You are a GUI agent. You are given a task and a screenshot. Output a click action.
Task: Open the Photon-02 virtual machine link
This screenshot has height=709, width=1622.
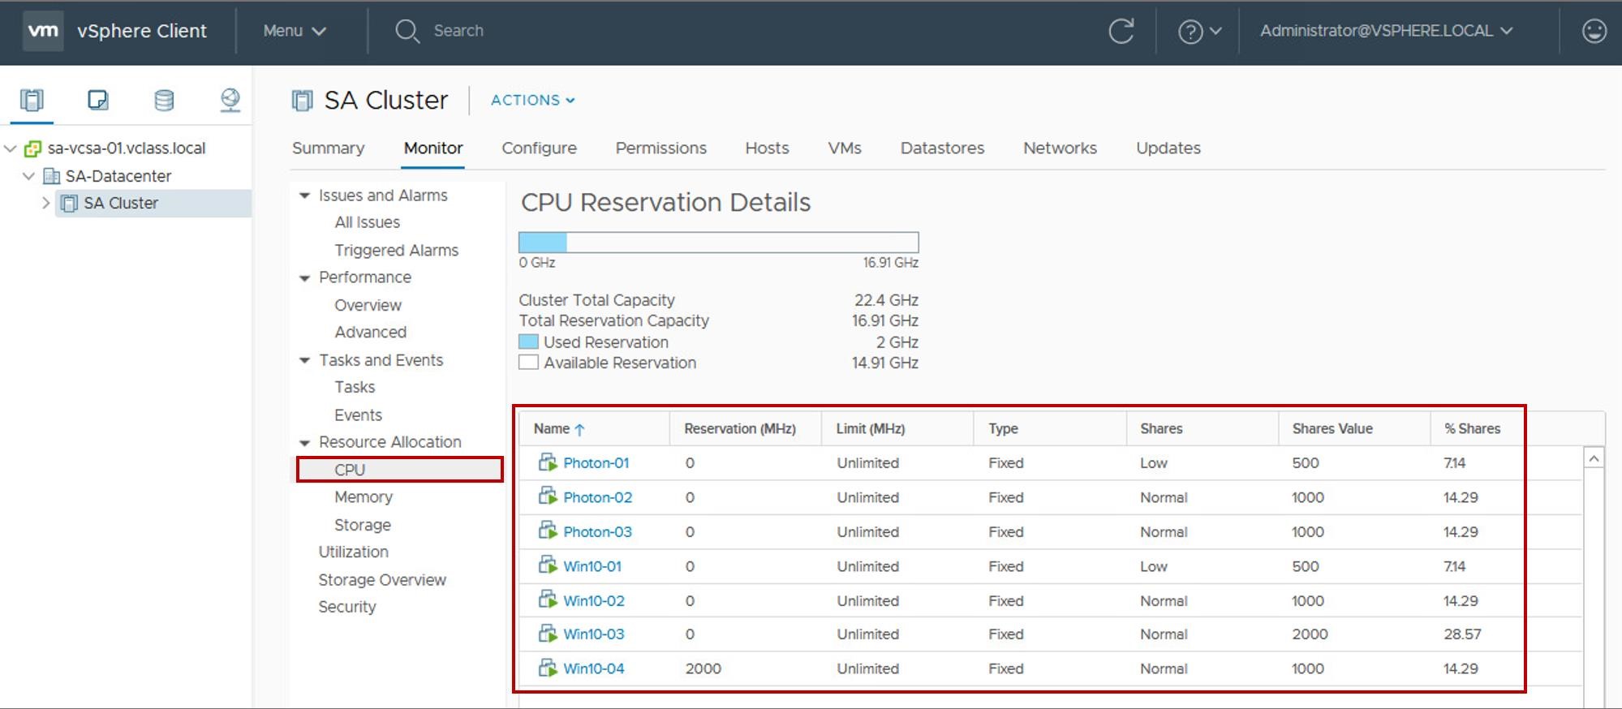coord(598,497)
